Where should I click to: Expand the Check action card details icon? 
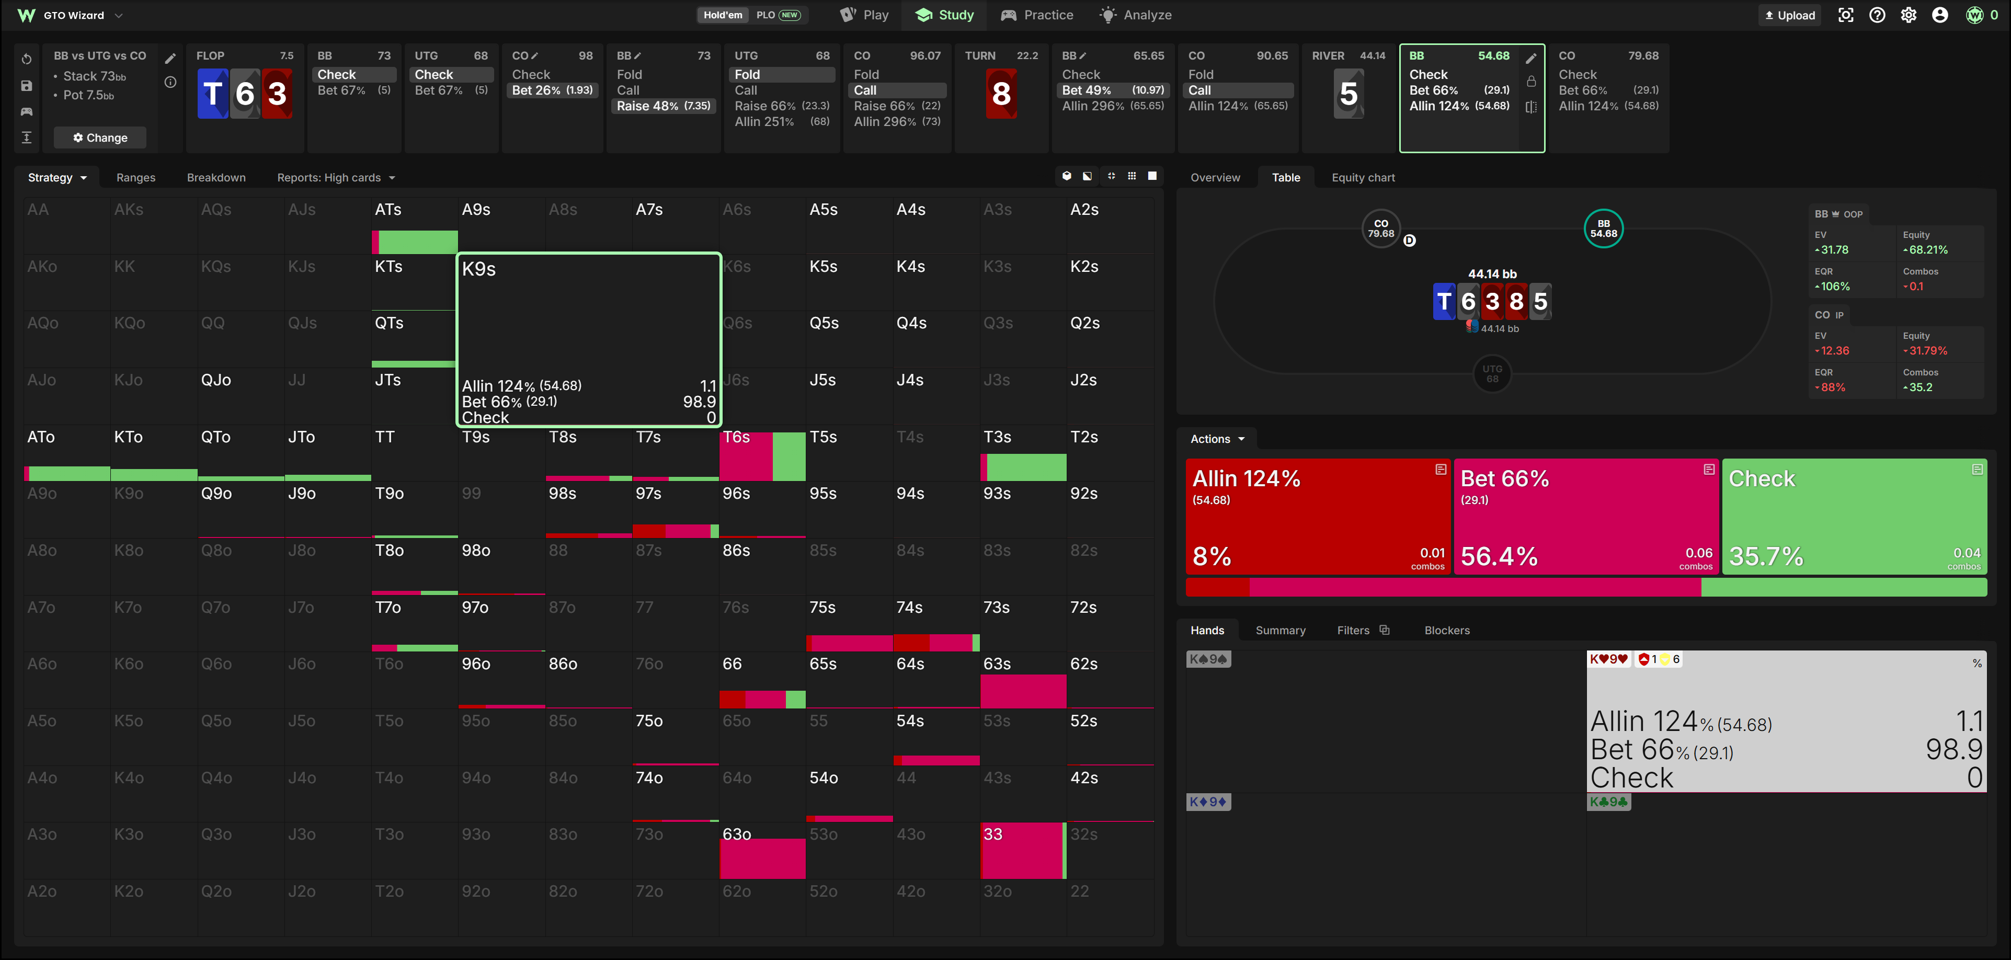pos(1978,469)
